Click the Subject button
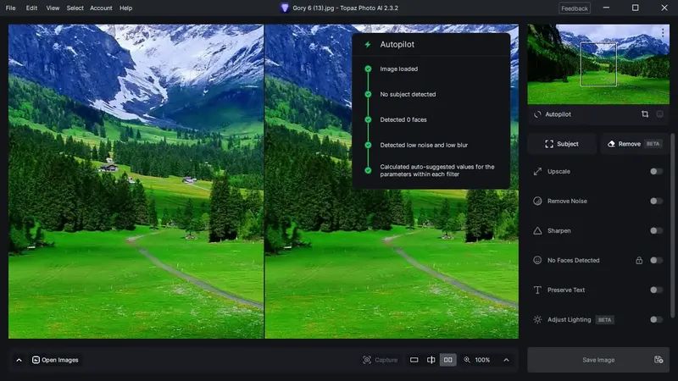This screenshot has height=381, width=678. click(x=562, y=144)
